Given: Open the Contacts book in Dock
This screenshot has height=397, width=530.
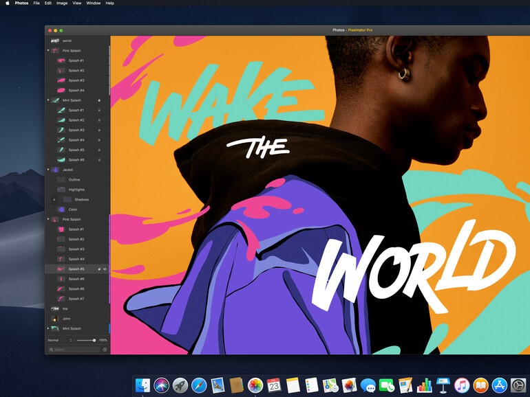Looking at the screenshot, I should pos(236,385).
